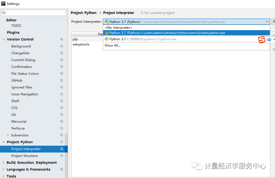The height and width of the screenshot is (178, 275).
Task: Open Editor settings category
Action: 11,20
